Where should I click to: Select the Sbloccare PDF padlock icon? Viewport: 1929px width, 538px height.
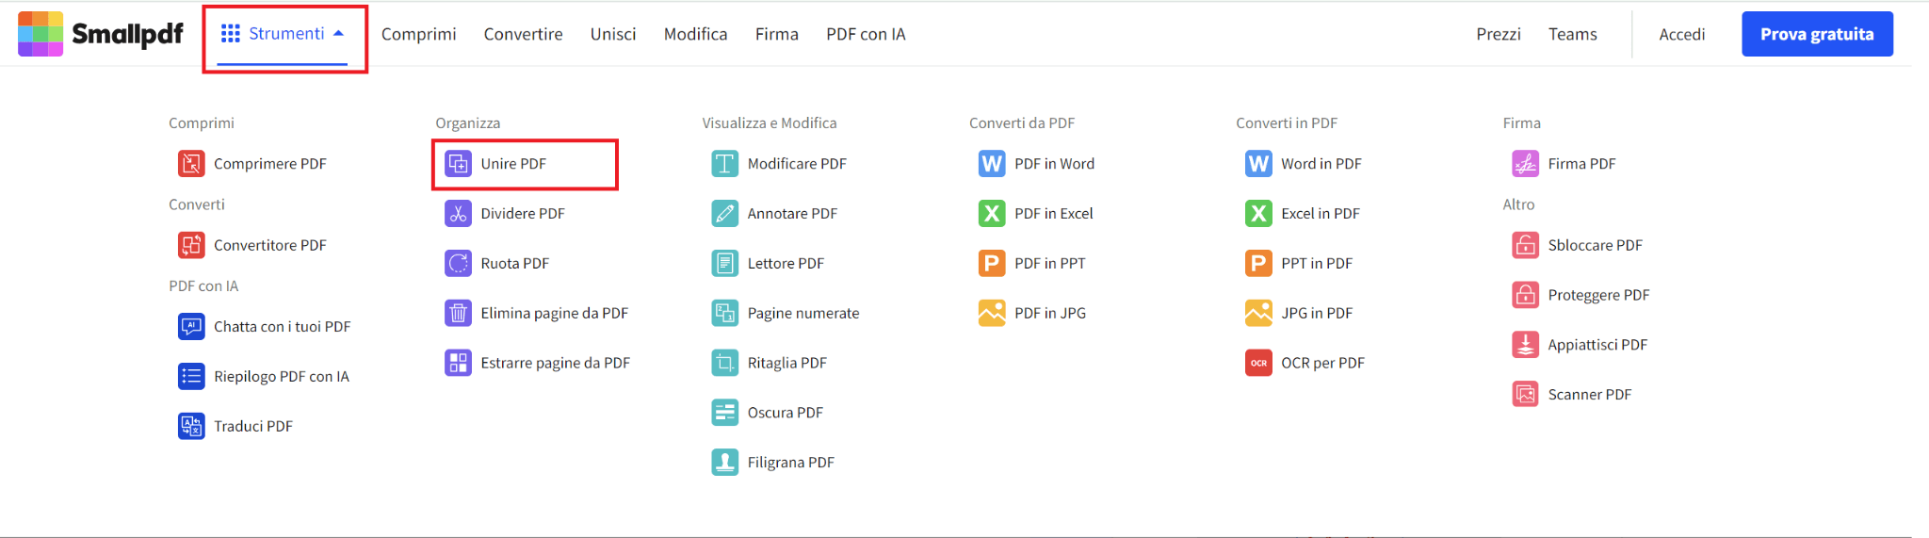tap(1526, 245)
